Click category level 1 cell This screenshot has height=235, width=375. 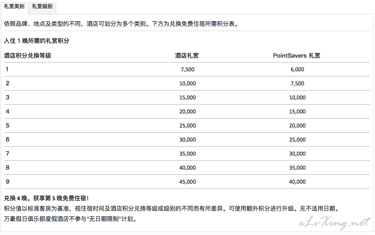pos(7,69)
